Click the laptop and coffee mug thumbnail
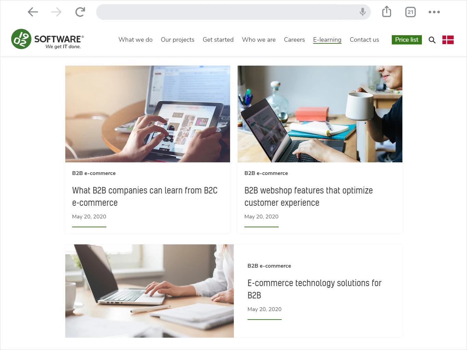This screenshot has height=350, width=467. click(x=320, y=114)
